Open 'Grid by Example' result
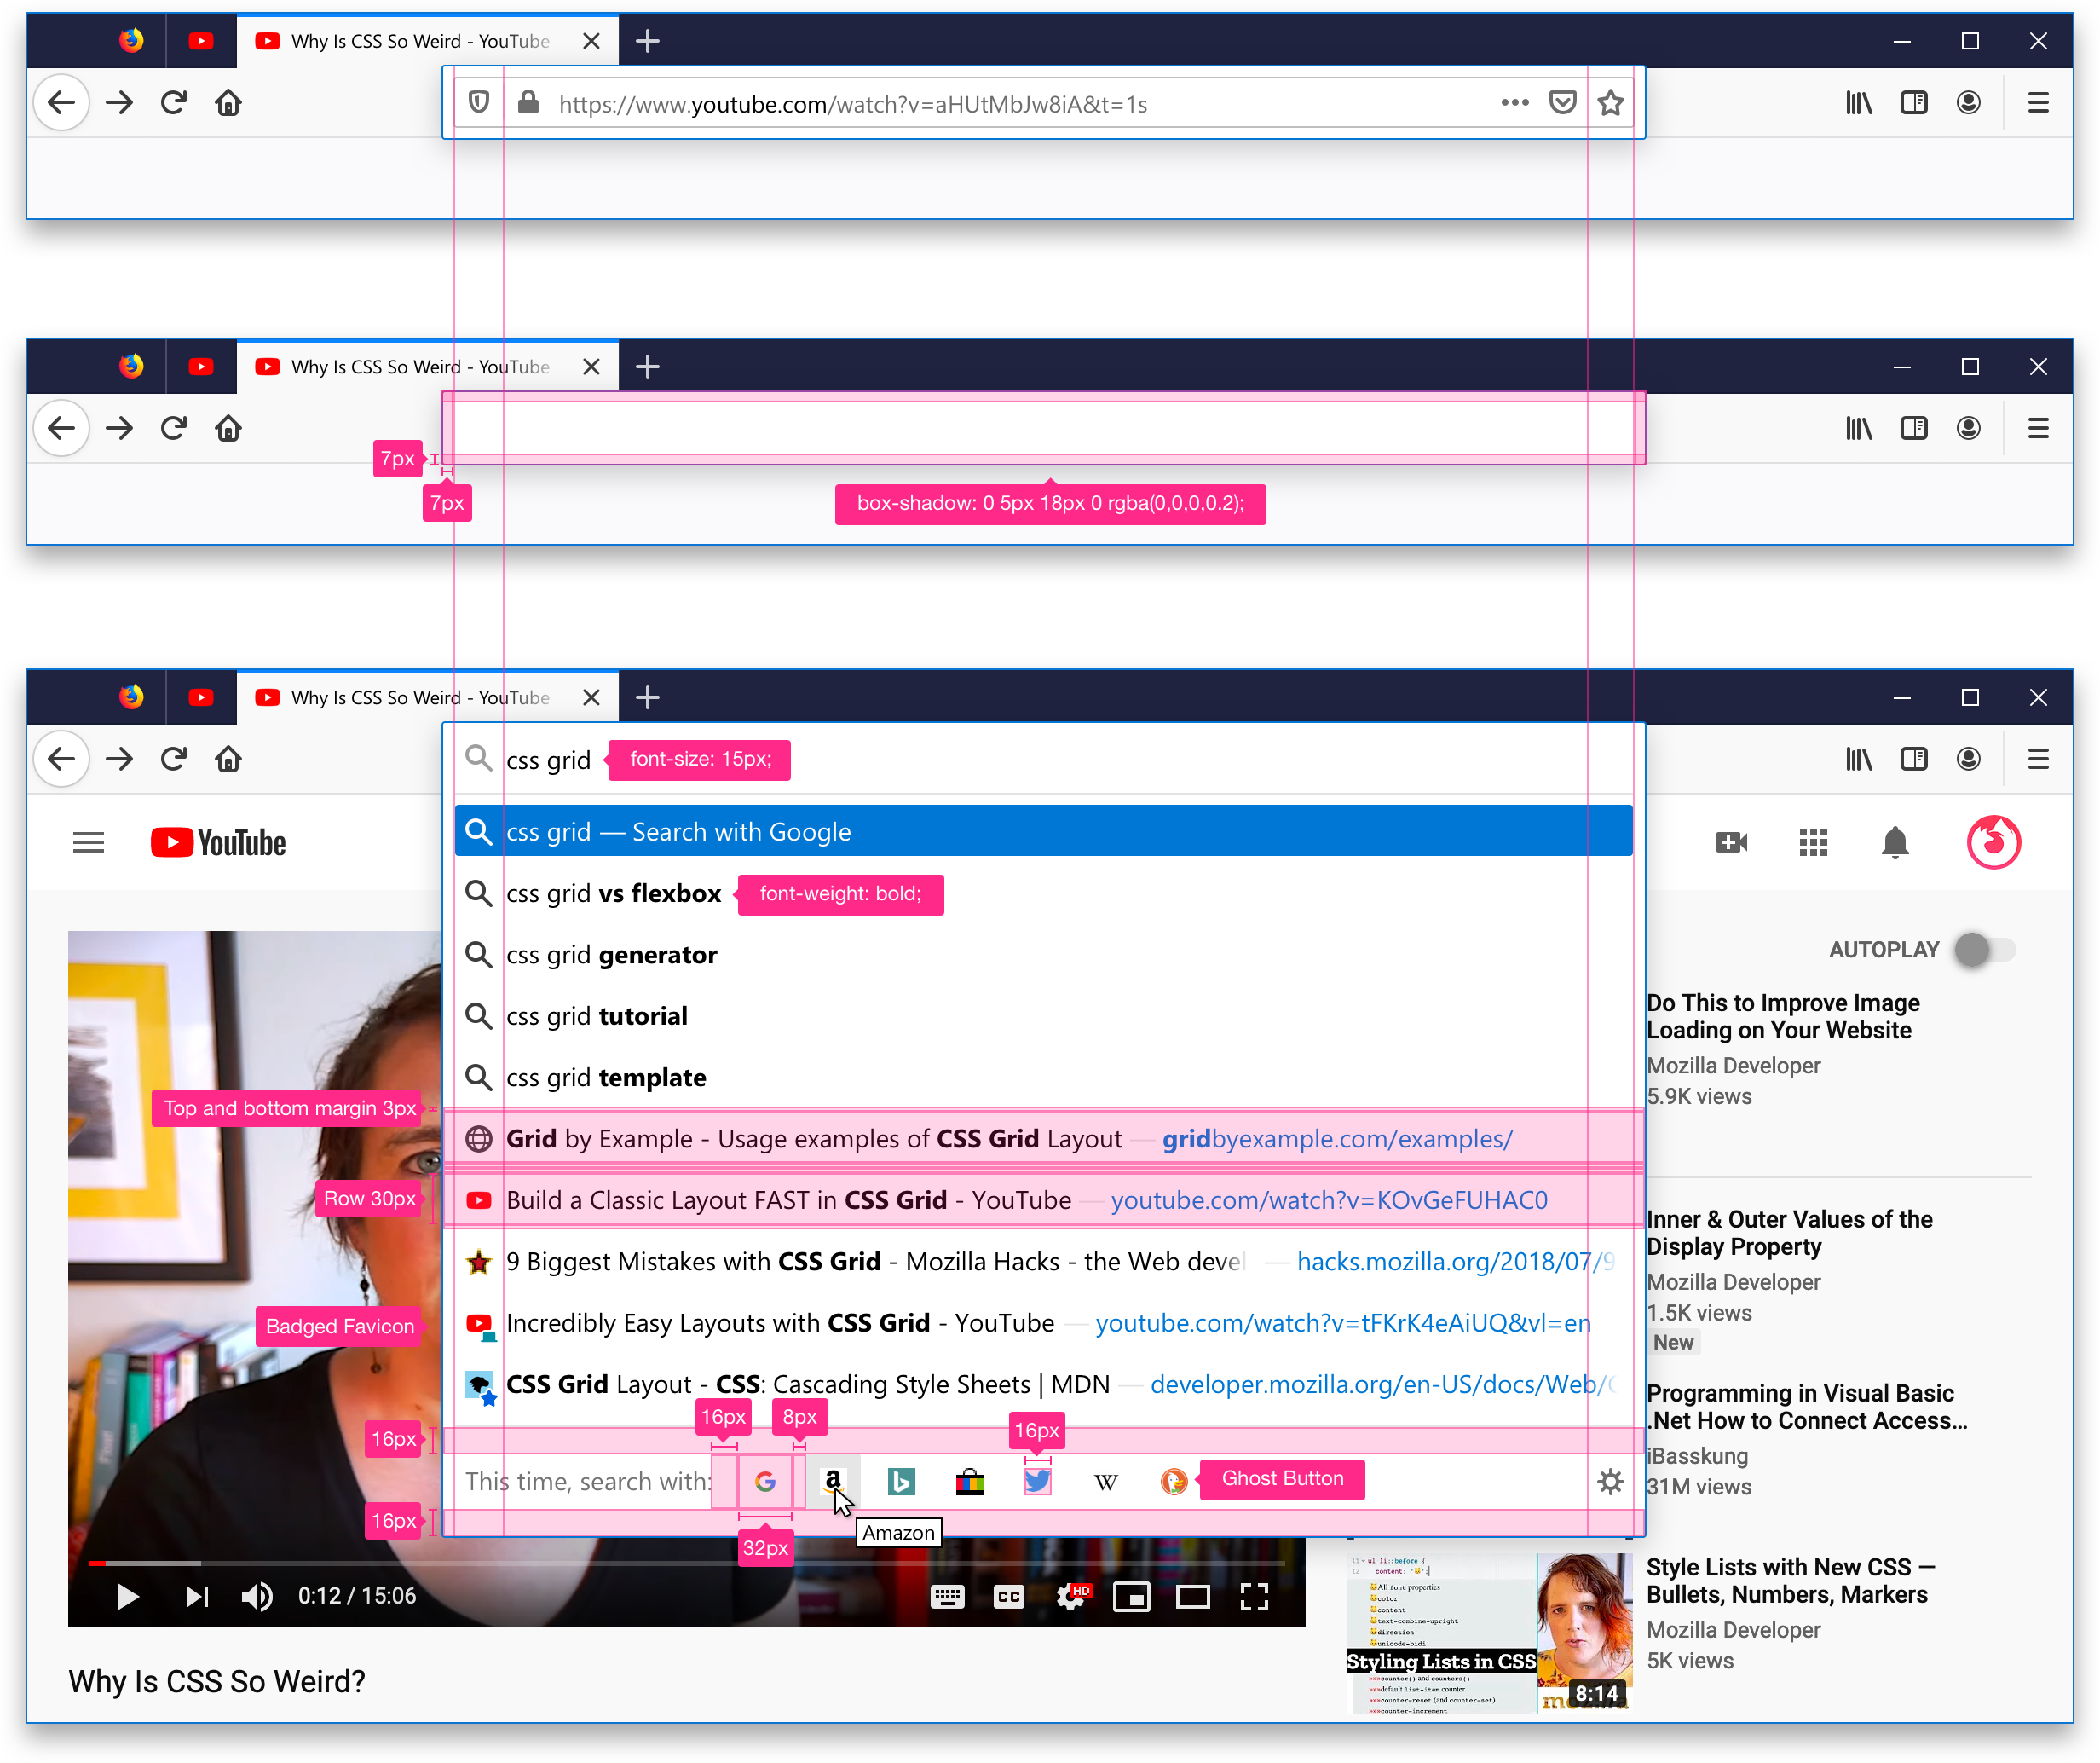The height and width of the screenshot is (1763, 2100). point(1044,1139)
